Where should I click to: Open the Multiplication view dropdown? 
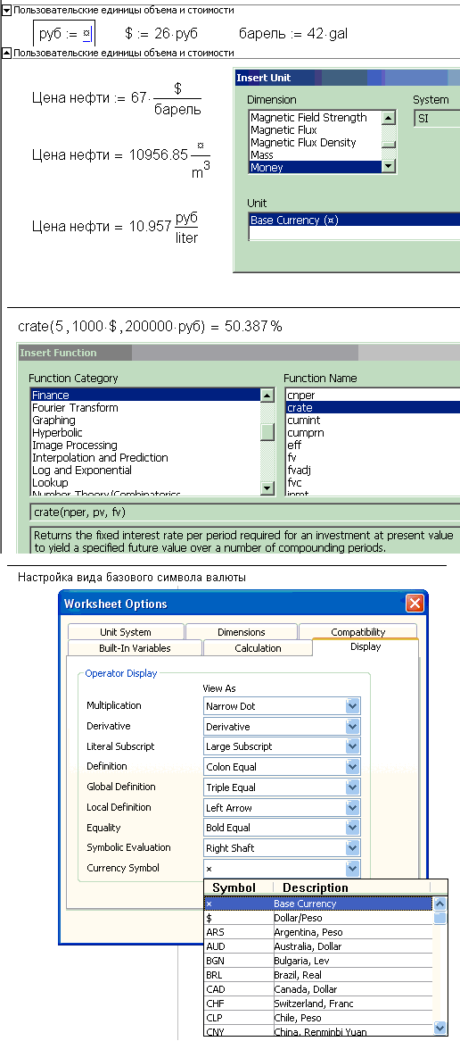[353, 706]
